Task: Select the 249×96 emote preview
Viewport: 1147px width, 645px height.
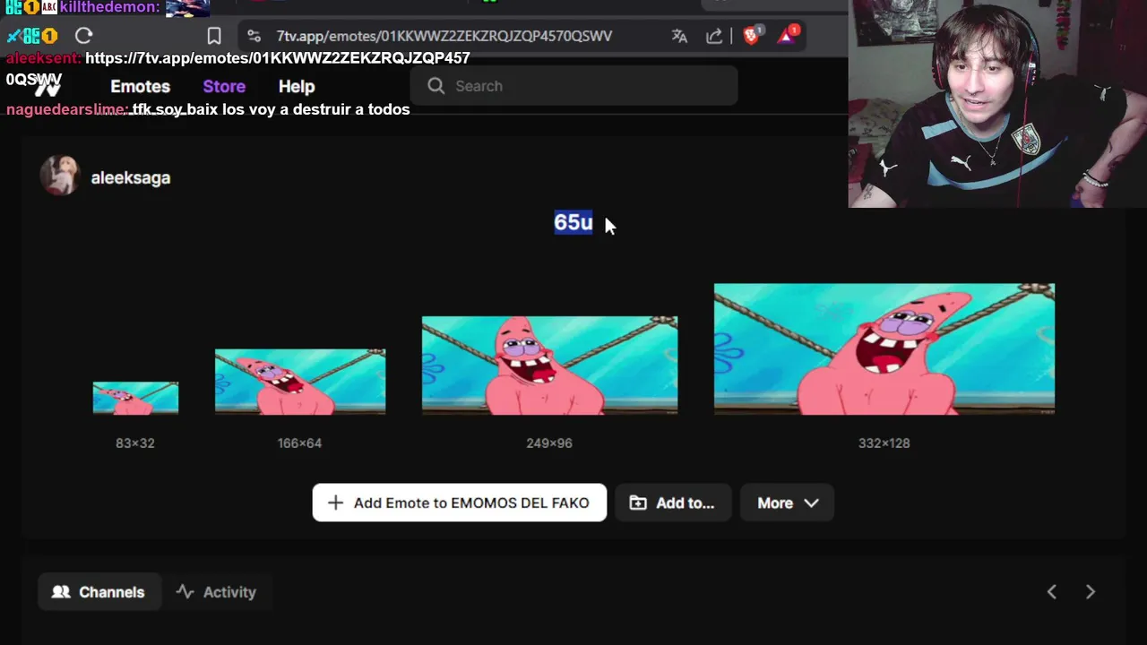Action: coord(549,365)
